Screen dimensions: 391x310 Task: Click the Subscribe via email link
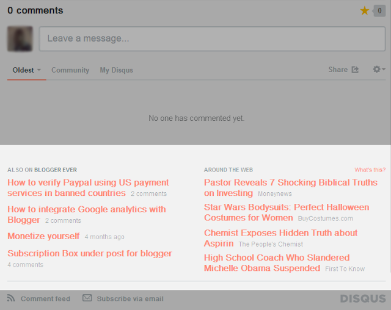[x=130, y=298]
